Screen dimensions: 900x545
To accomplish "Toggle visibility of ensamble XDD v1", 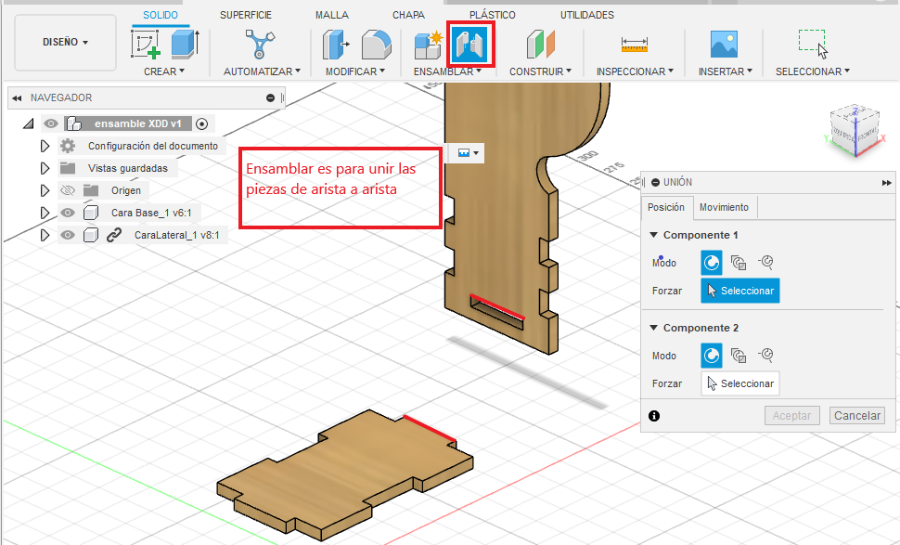I will click(51, 123).
